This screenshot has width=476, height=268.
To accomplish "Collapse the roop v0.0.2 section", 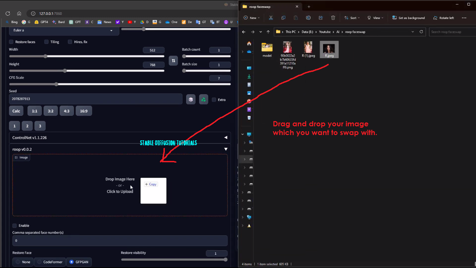I will 120,149.
